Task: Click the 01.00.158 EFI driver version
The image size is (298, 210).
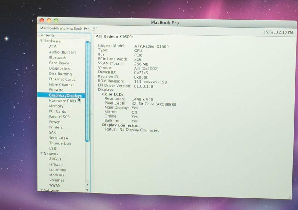Action: point(143,86)
